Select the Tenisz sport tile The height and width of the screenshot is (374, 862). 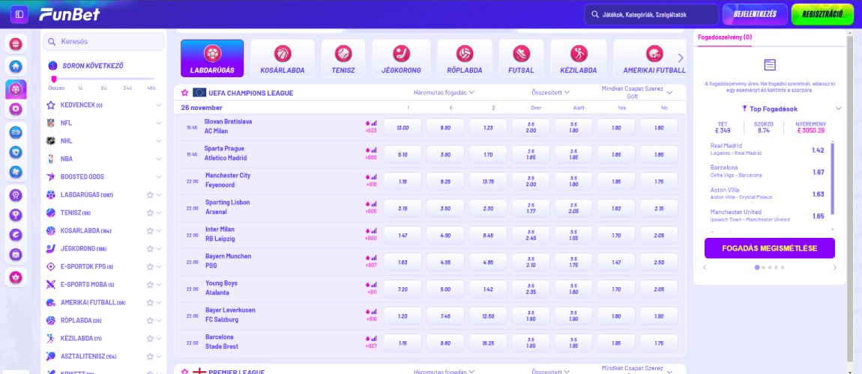(343, 58)
